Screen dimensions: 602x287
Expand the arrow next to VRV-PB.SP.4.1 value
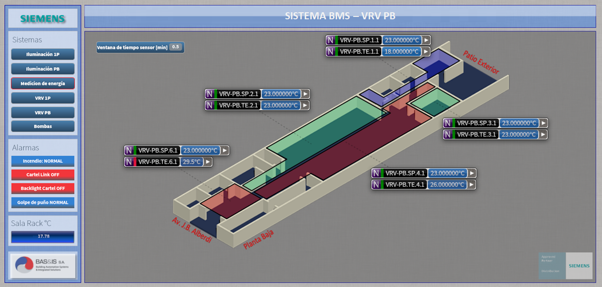pyautogui.click(x=472, y=173)
